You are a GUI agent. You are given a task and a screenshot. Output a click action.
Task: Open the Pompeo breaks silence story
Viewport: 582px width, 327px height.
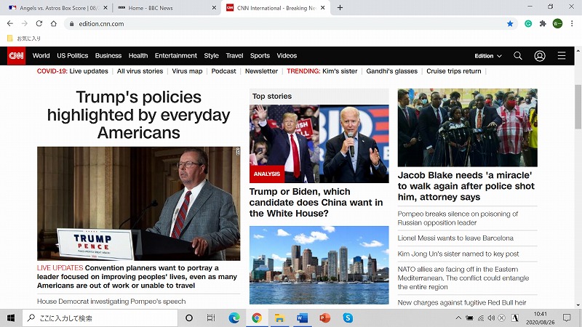click(x=458, y=219)
